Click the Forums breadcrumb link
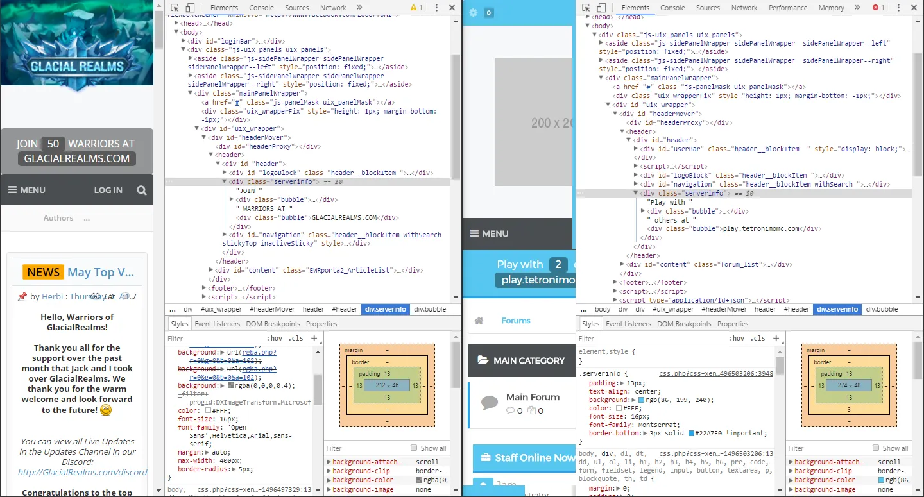The image size is (924, 497). (x=516, y=321)
